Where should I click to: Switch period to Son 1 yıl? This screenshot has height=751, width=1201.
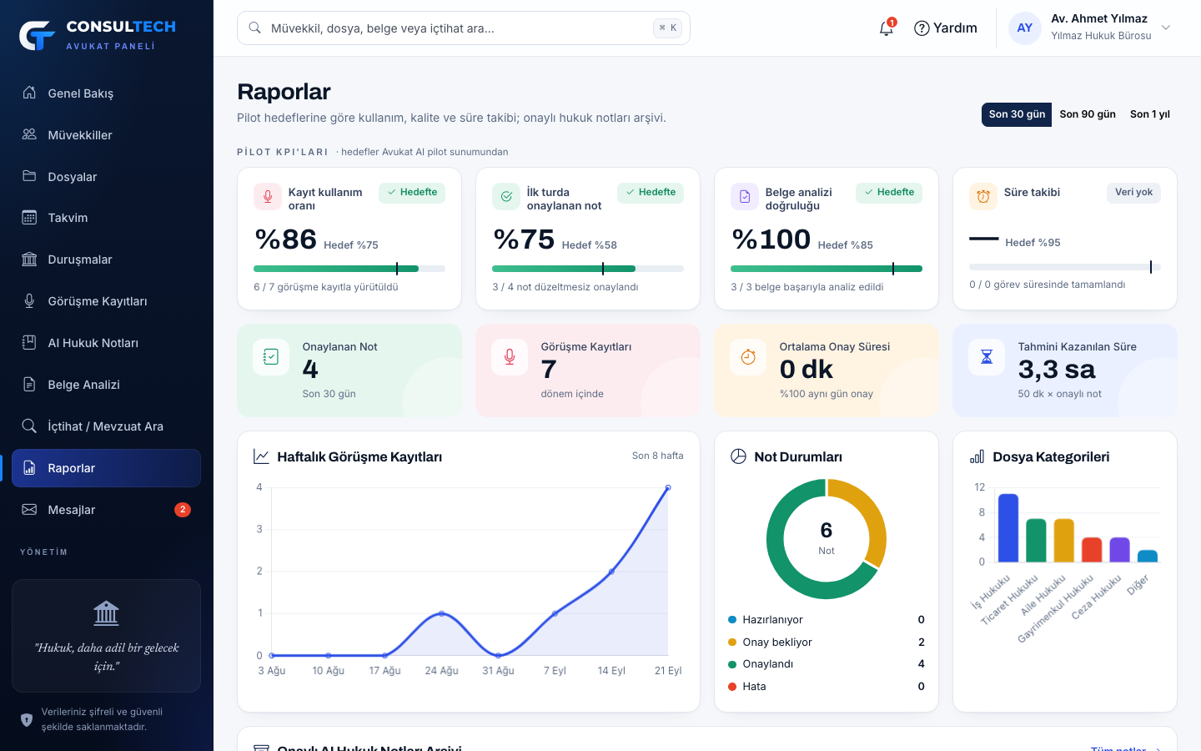pos(1150,114)
